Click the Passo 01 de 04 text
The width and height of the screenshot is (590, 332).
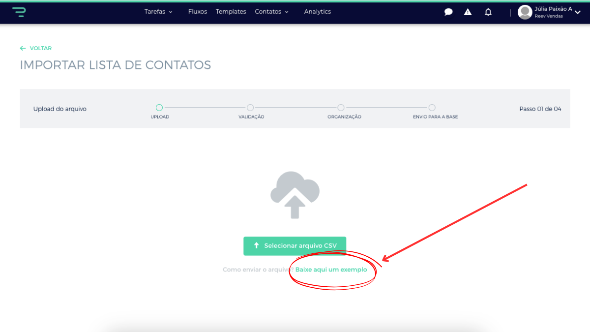point(540,109)
